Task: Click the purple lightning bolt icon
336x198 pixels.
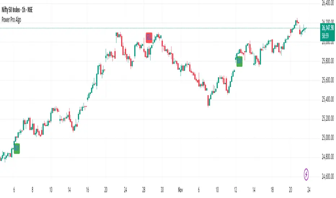Action: pyautogui.click(x=306, y=174)
